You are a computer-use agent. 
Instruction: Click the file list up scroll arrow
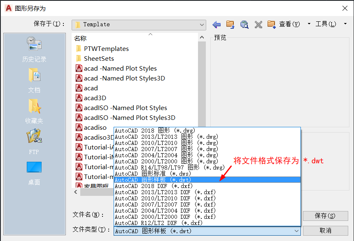click(202, 37)
